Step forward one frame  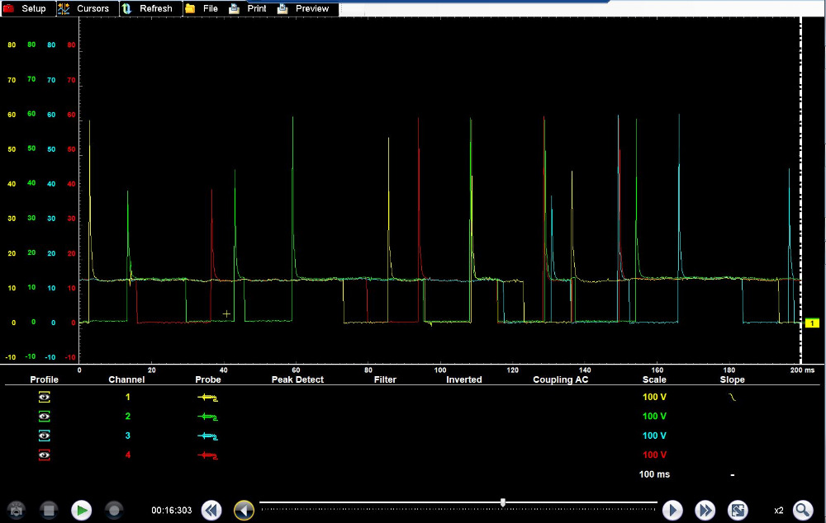pyautogui.click(x=672, y=510)
